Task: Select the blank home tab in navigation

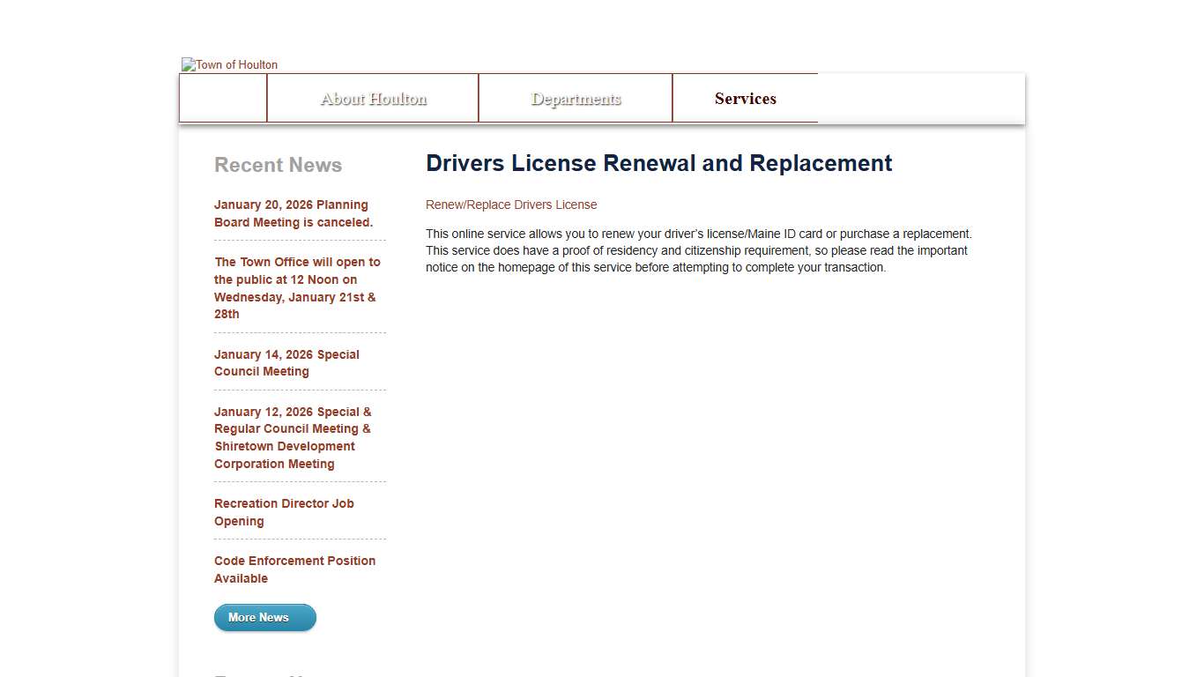Action: (222, 98)
